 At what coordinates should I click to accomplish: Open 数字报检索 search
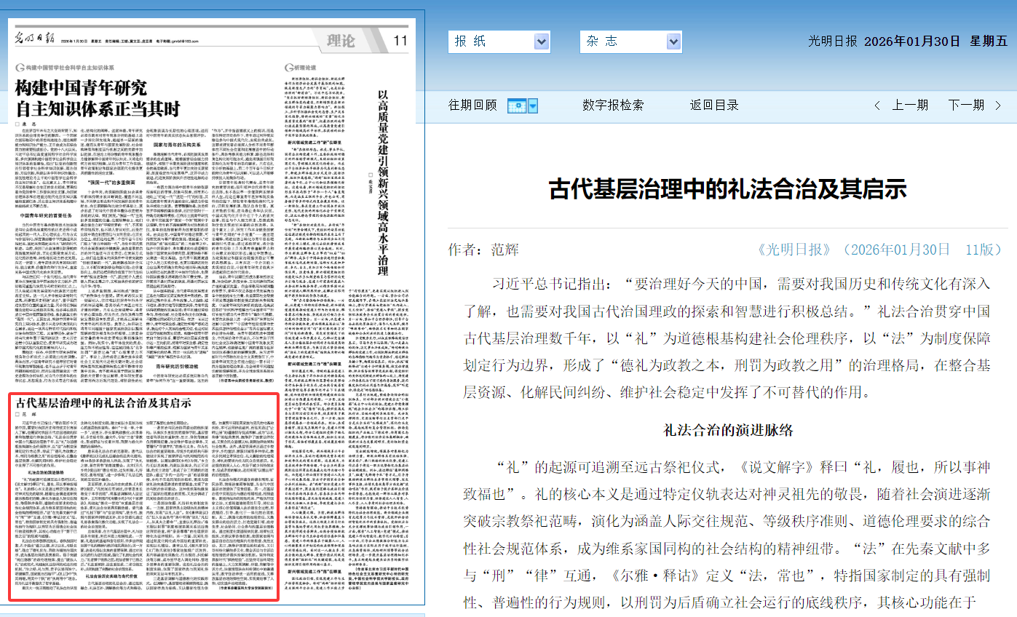point(613,106)
